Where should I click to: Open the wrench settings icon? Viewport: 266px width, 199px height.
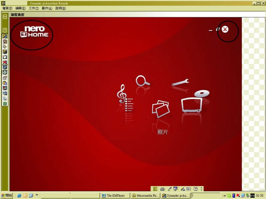pyautogui.click(x=180, y=82)
